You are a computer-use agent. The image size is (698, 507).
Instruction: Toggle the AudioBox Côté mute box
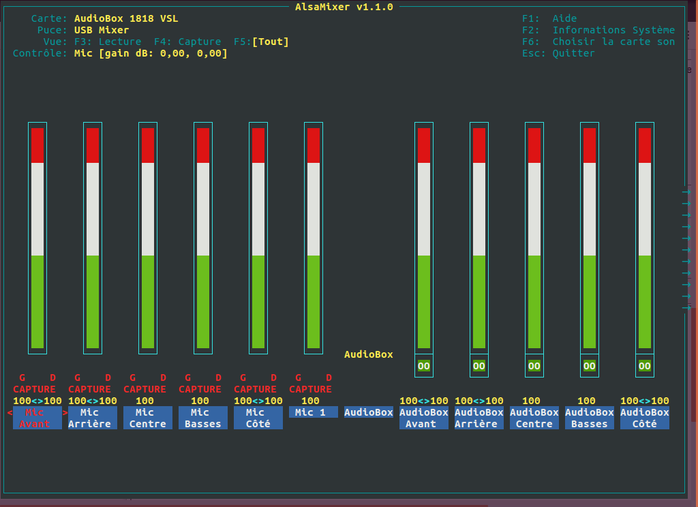645,366
